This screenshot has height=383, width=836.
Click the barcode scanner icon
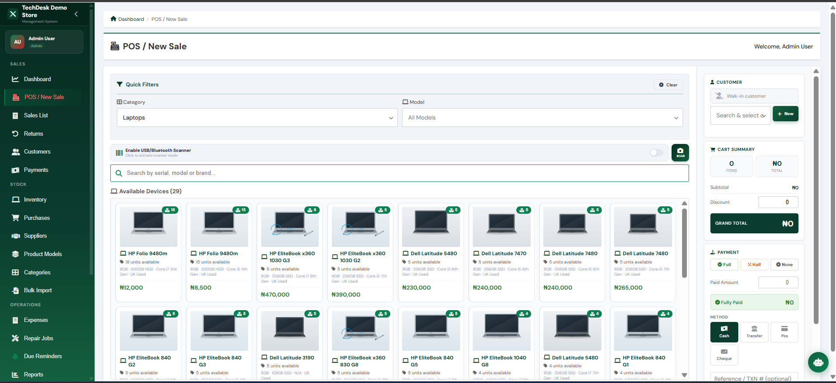(119, 153)
